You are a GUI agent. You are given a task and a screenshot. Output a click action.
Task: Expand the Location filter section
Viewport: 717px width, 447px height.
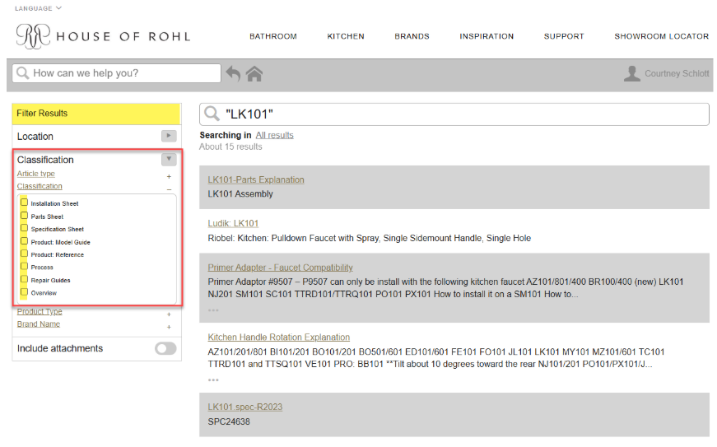[169, 136]
